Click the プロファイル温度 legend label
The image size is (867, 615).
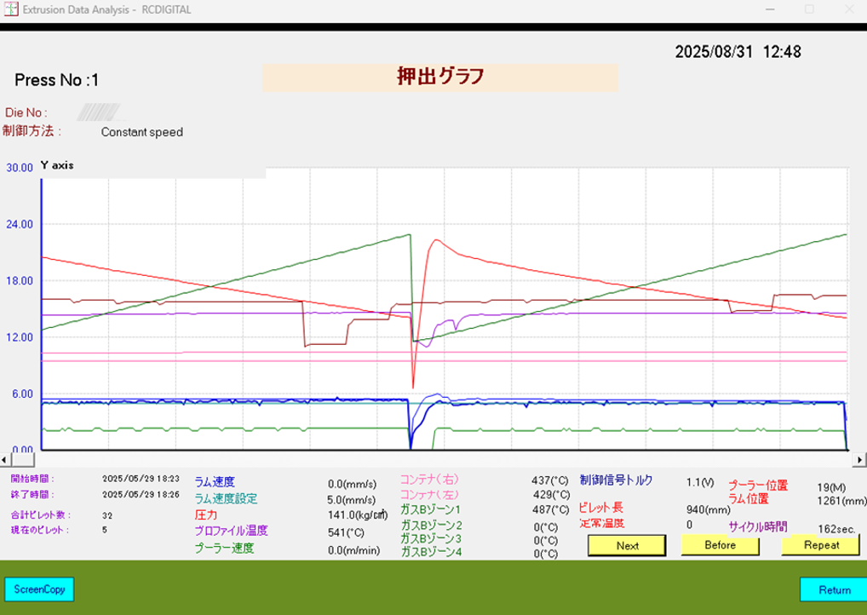coord(231,531)
